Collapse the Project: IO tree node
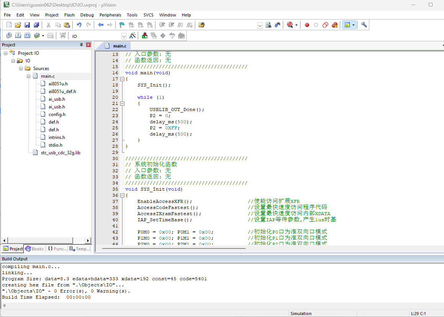444x317 pixels. click(x=5, y=53)
